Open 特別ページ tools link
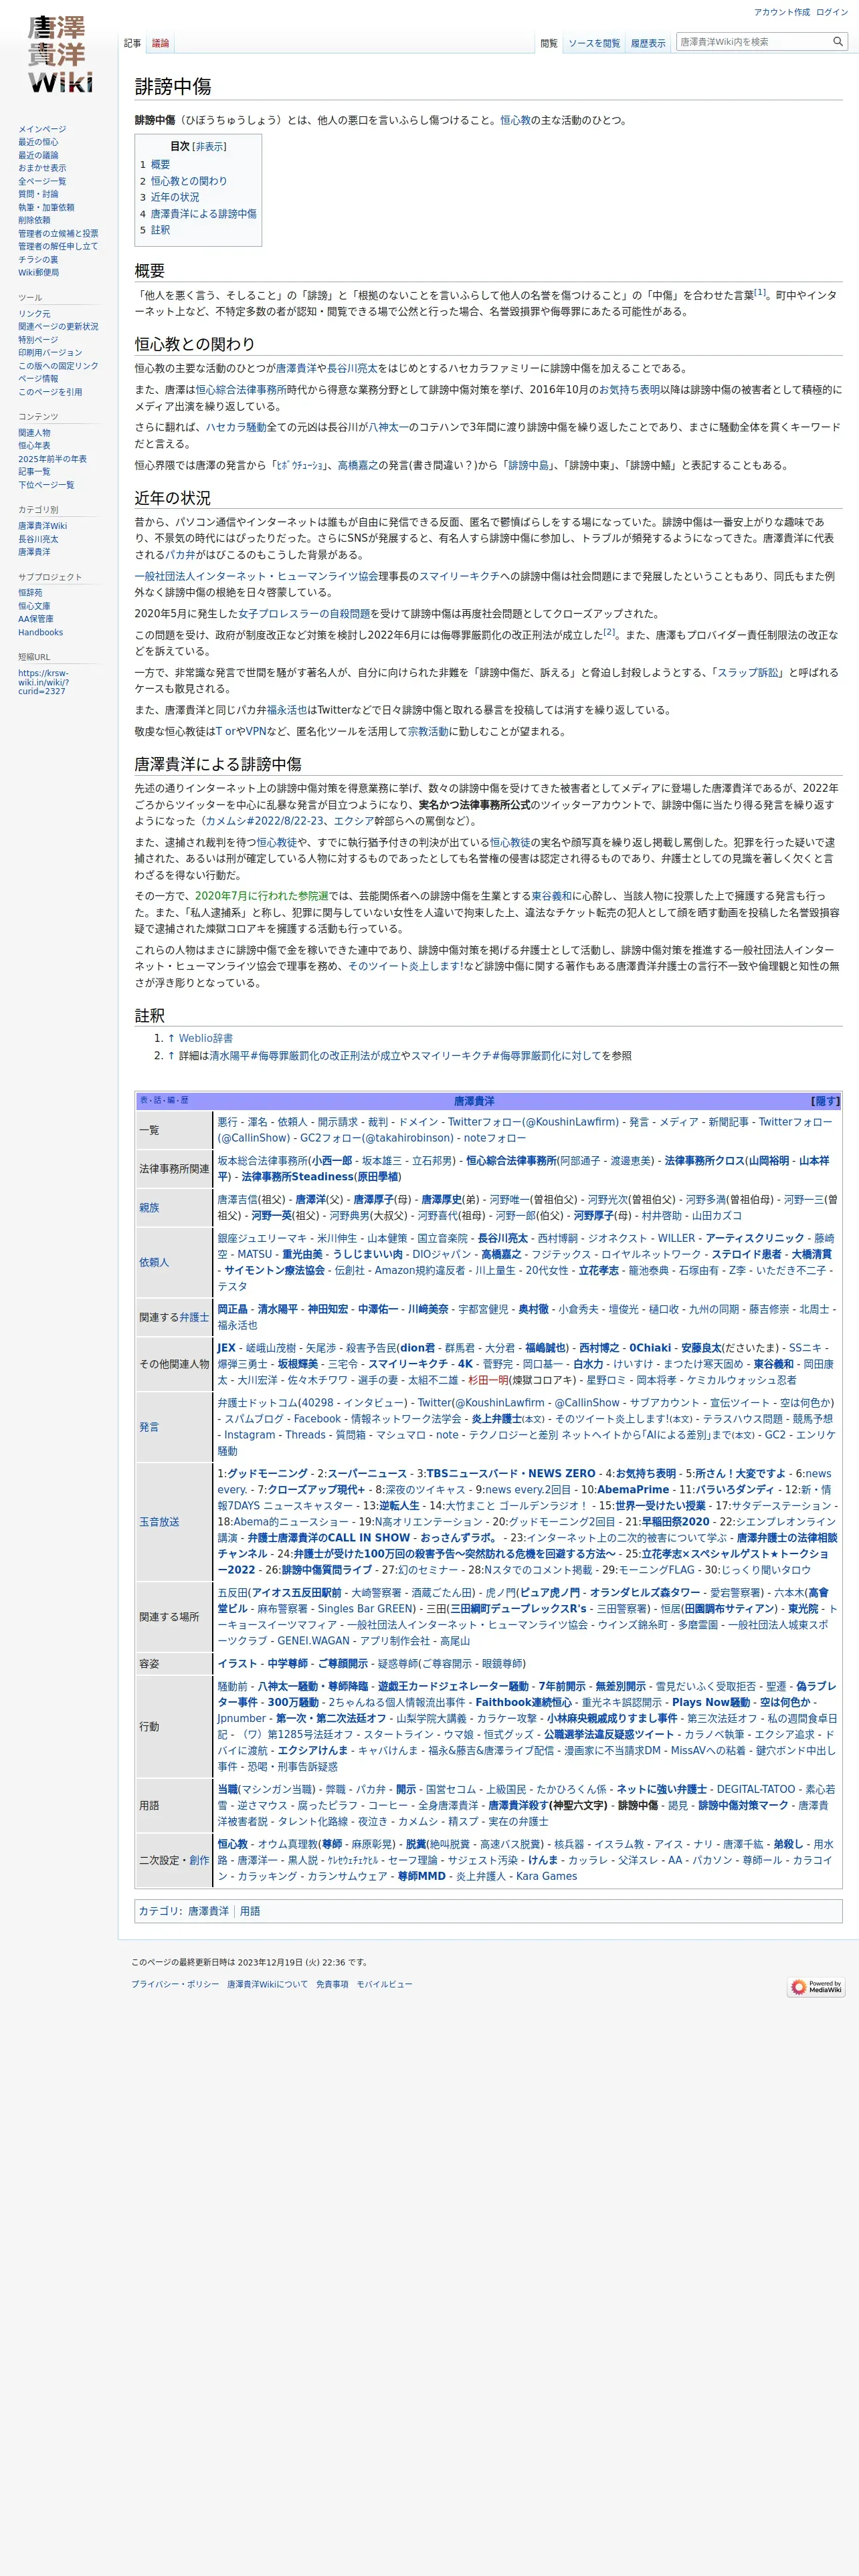 pyautogui.click(x=38, y=340)
